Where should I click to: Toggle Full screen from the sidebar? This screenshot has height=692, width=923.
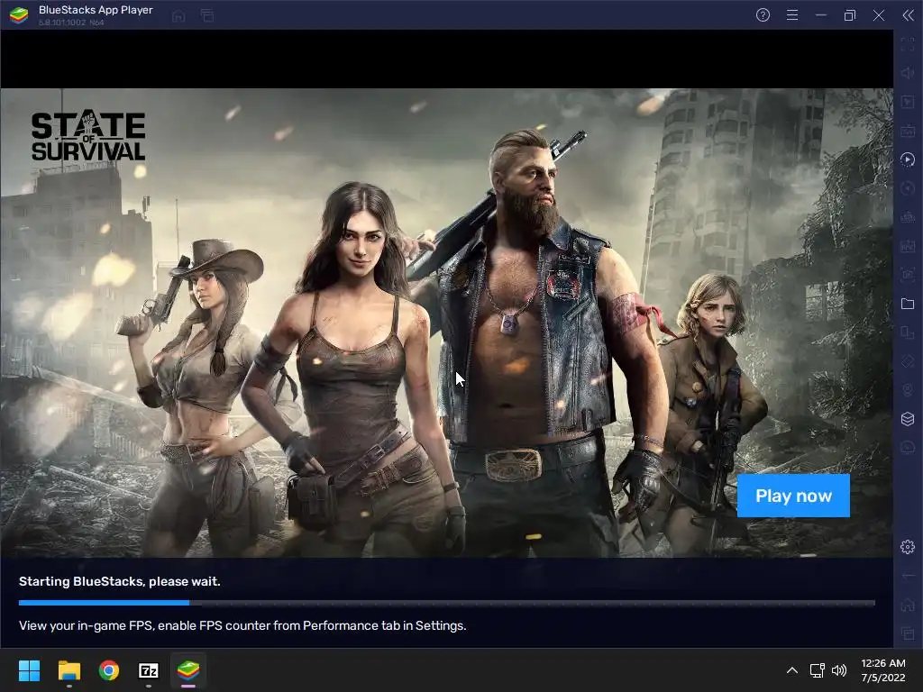coord(908,44)
